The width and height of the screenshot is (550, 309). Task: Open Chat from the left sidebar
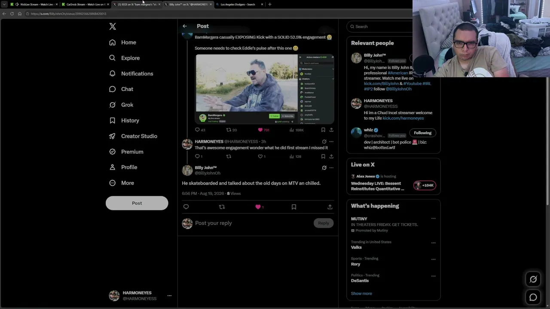(121, 89)
